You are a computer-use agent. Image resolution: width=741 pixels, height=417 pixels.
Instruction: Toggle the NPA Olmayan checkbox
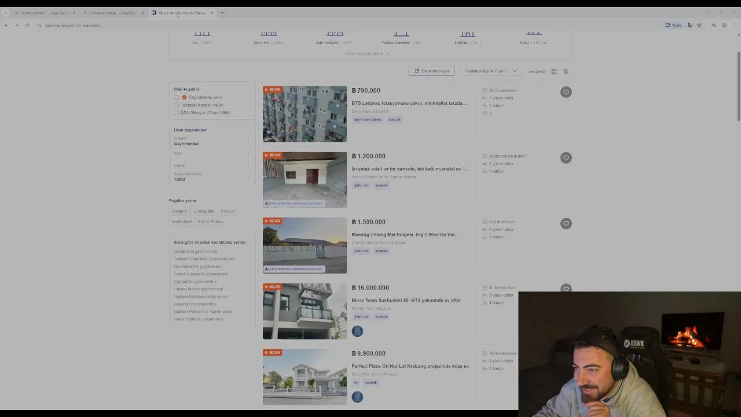point(177,112)
